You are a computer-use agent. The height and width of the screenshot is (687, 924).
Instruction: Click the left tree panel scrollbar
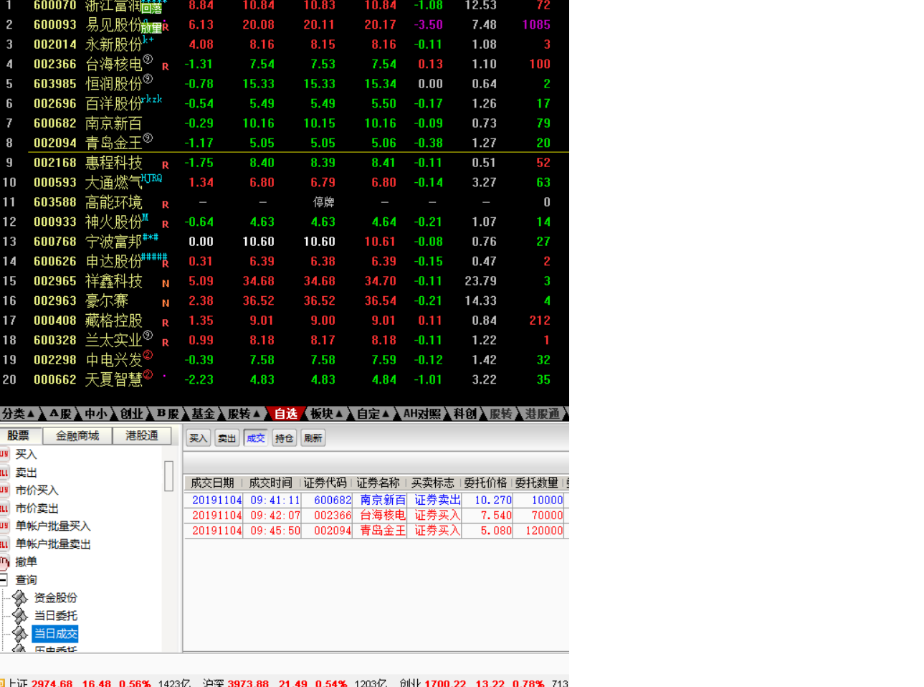[x=169, y=475]
